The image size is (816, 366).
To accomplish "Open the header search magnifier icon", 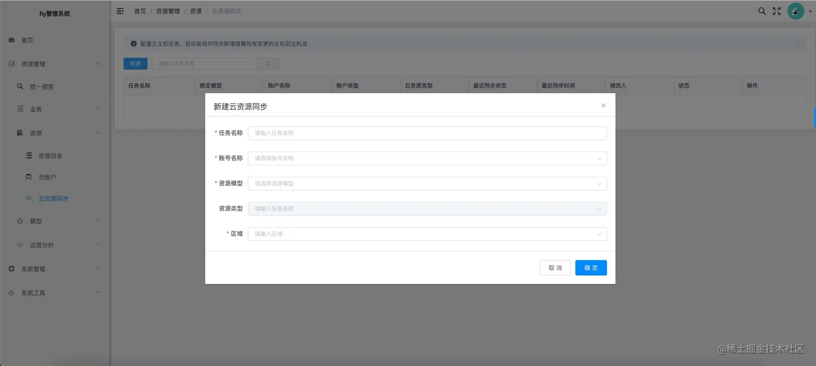I will coord(762,11).
